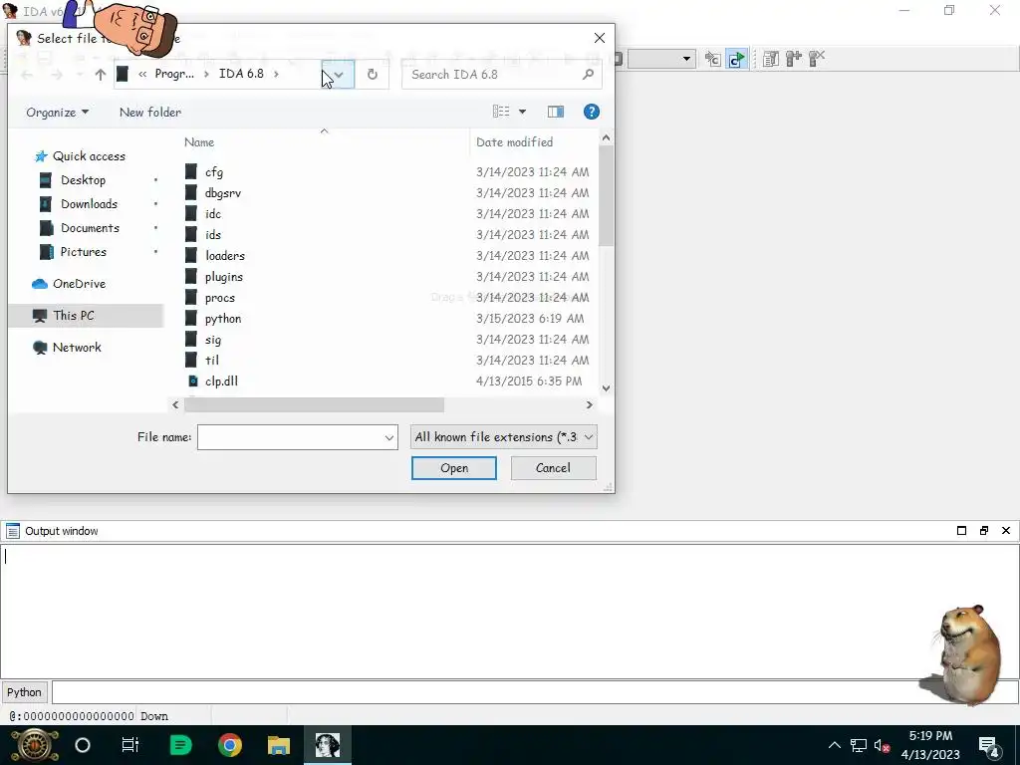
Task: Expand the chevron after IDA 6.8 breadcrumb
Action: point(276,74)
